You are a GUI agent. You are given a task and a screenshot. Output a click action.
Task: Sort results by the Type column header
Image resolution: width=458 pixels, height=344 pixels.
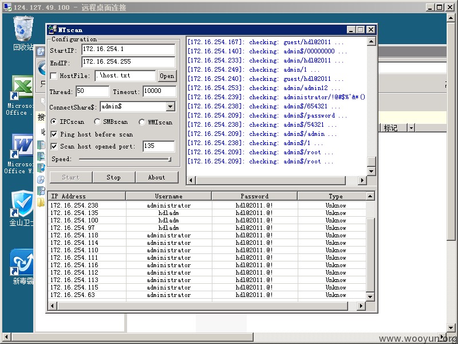(332, 196)
